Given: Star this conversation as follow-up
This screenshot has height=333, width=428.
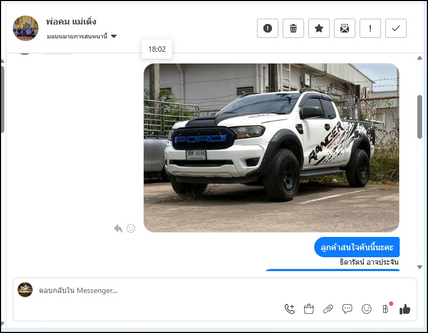Looking at the screenshot, I should (319, 28).
